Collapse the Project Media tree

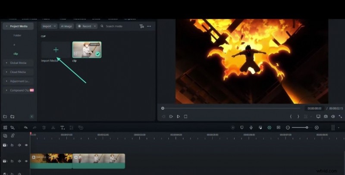6,26
